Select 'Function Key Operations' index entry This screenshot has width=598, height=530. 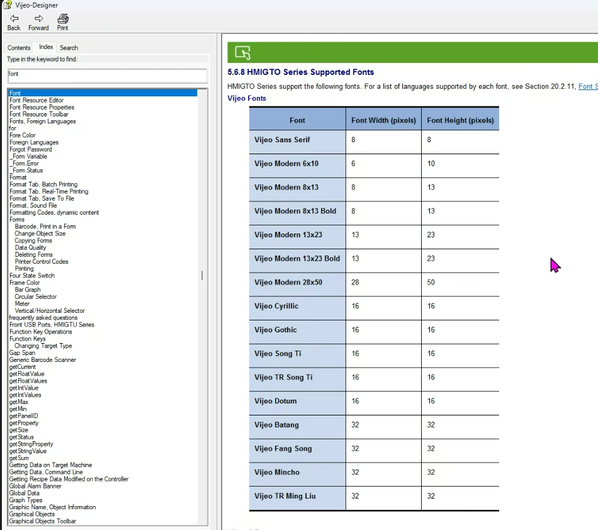(41, 332)
